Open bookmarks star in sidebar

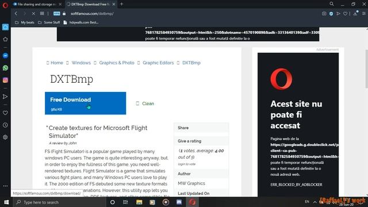[5, 39]
